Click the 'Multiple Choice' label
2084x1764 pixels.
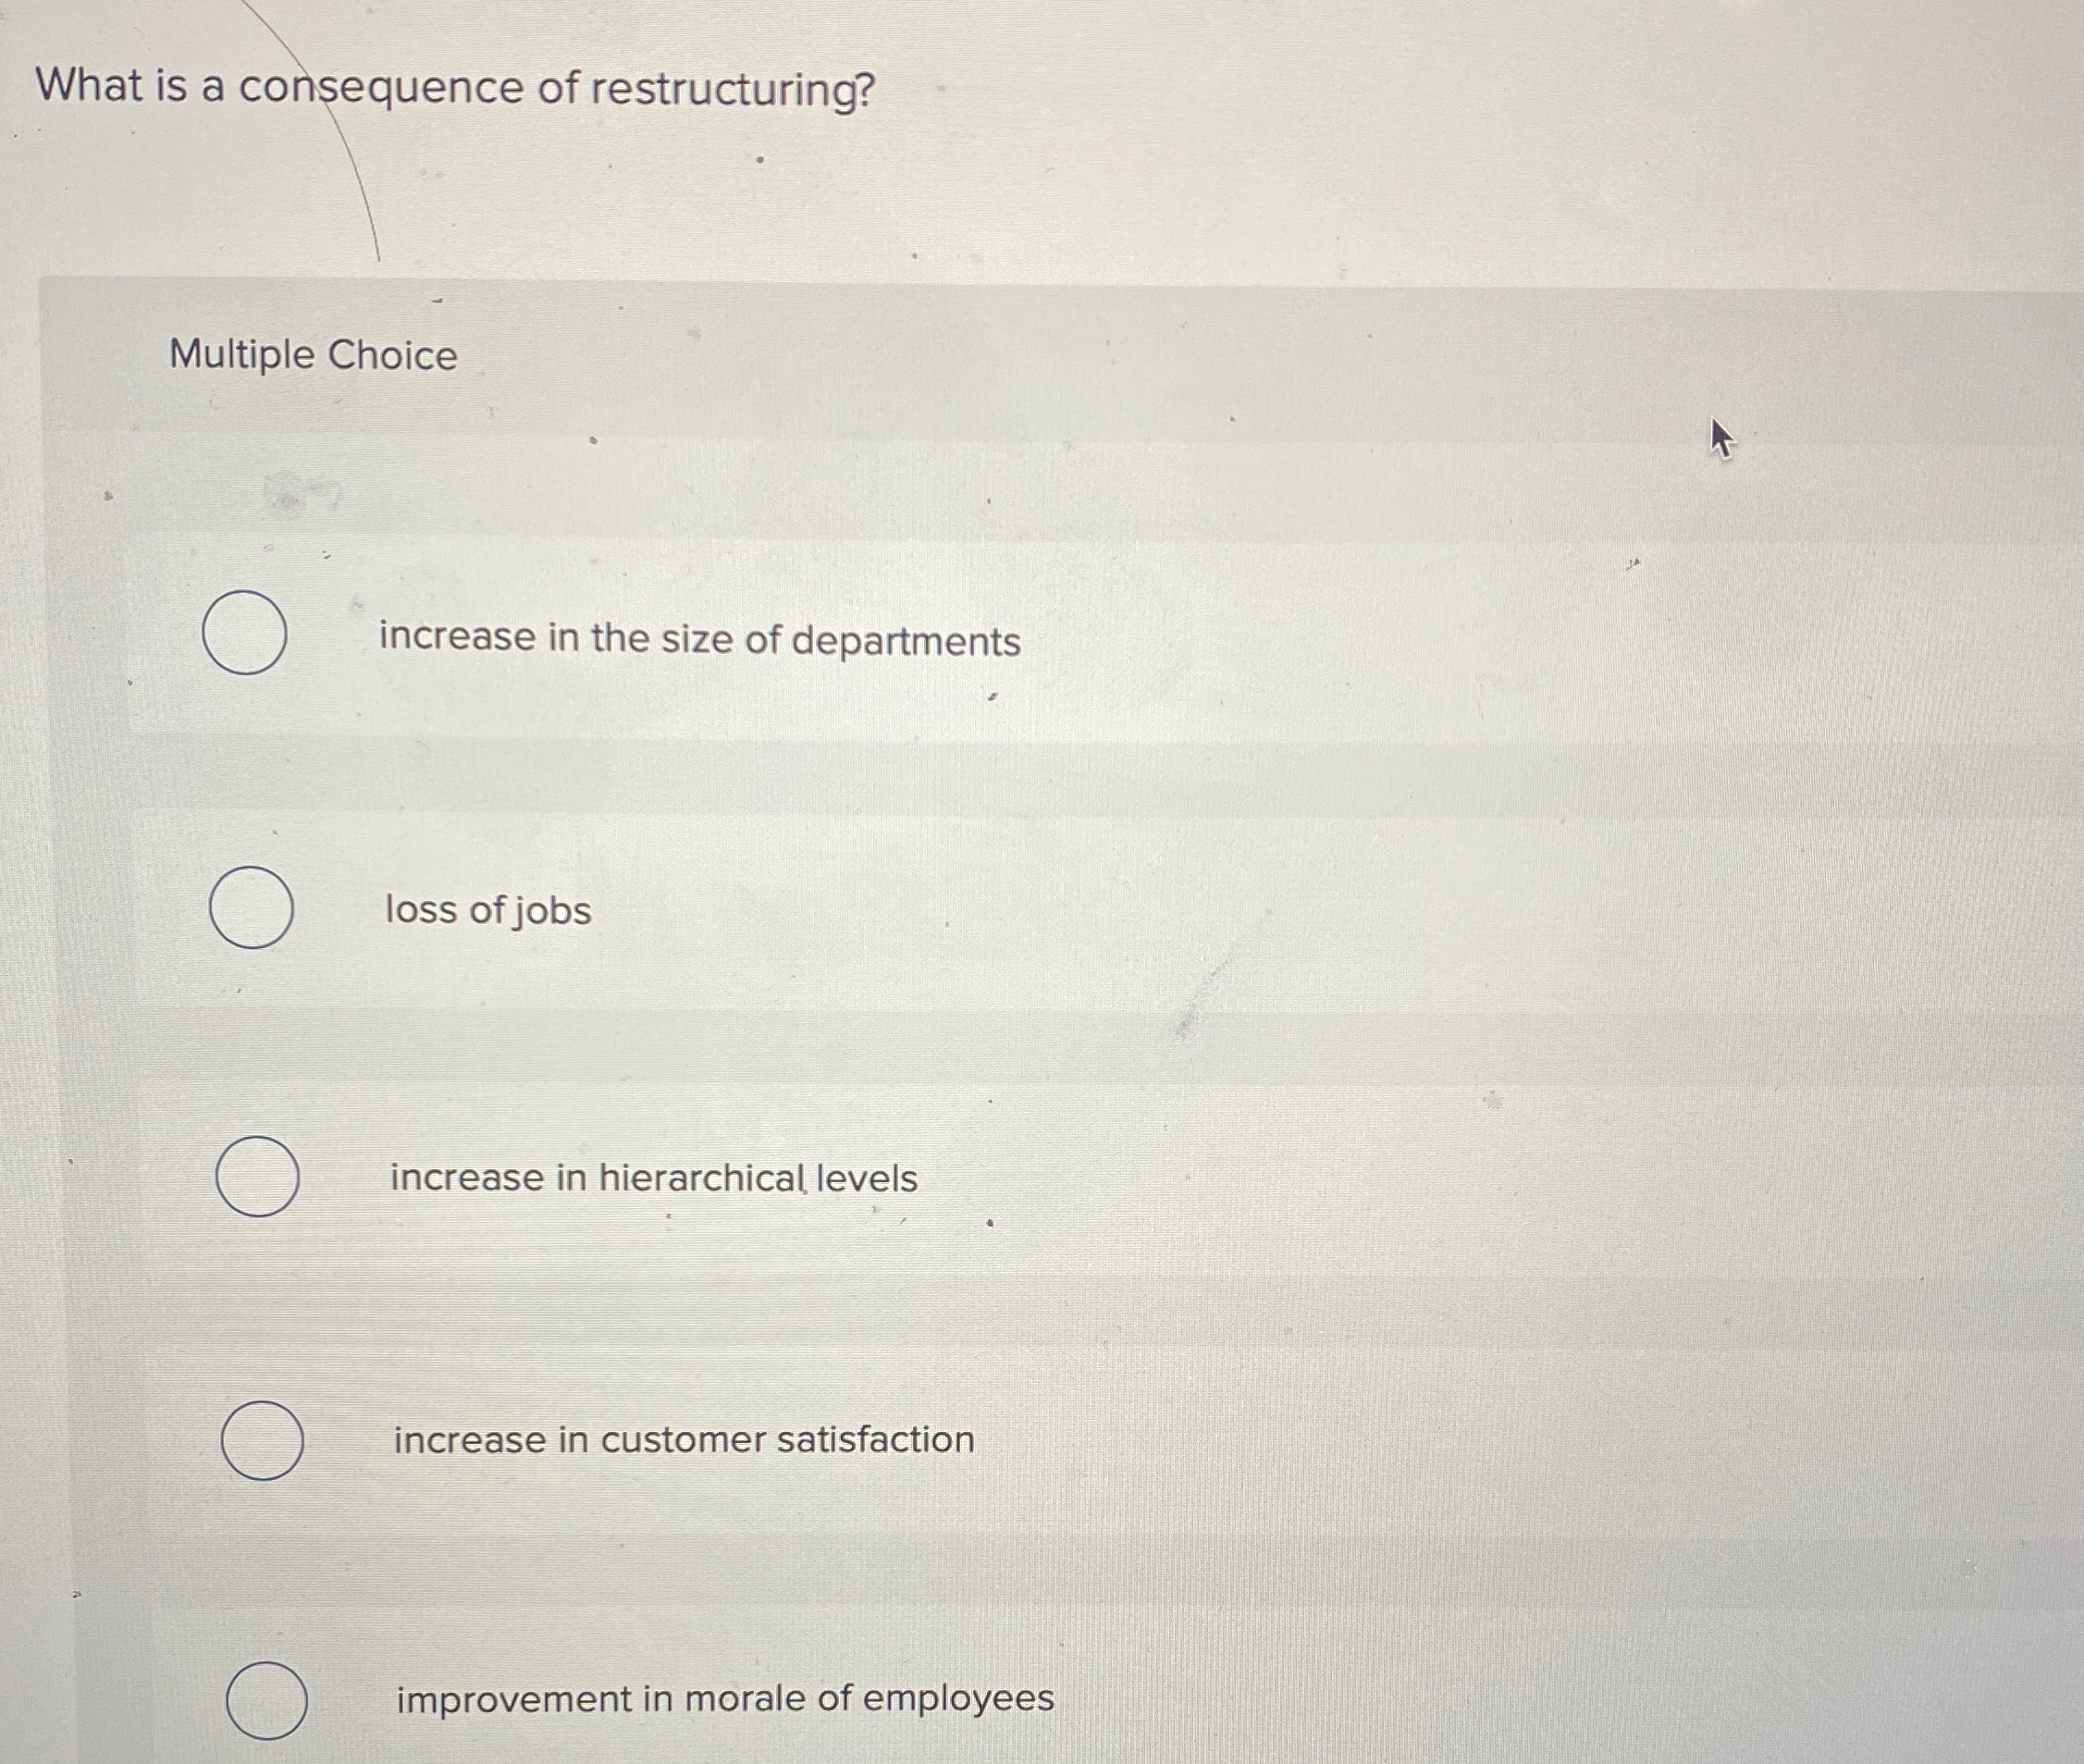click(312, 354)
